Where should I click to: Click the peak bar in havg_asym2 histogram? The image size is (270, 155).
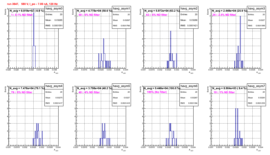pos(171,50)
